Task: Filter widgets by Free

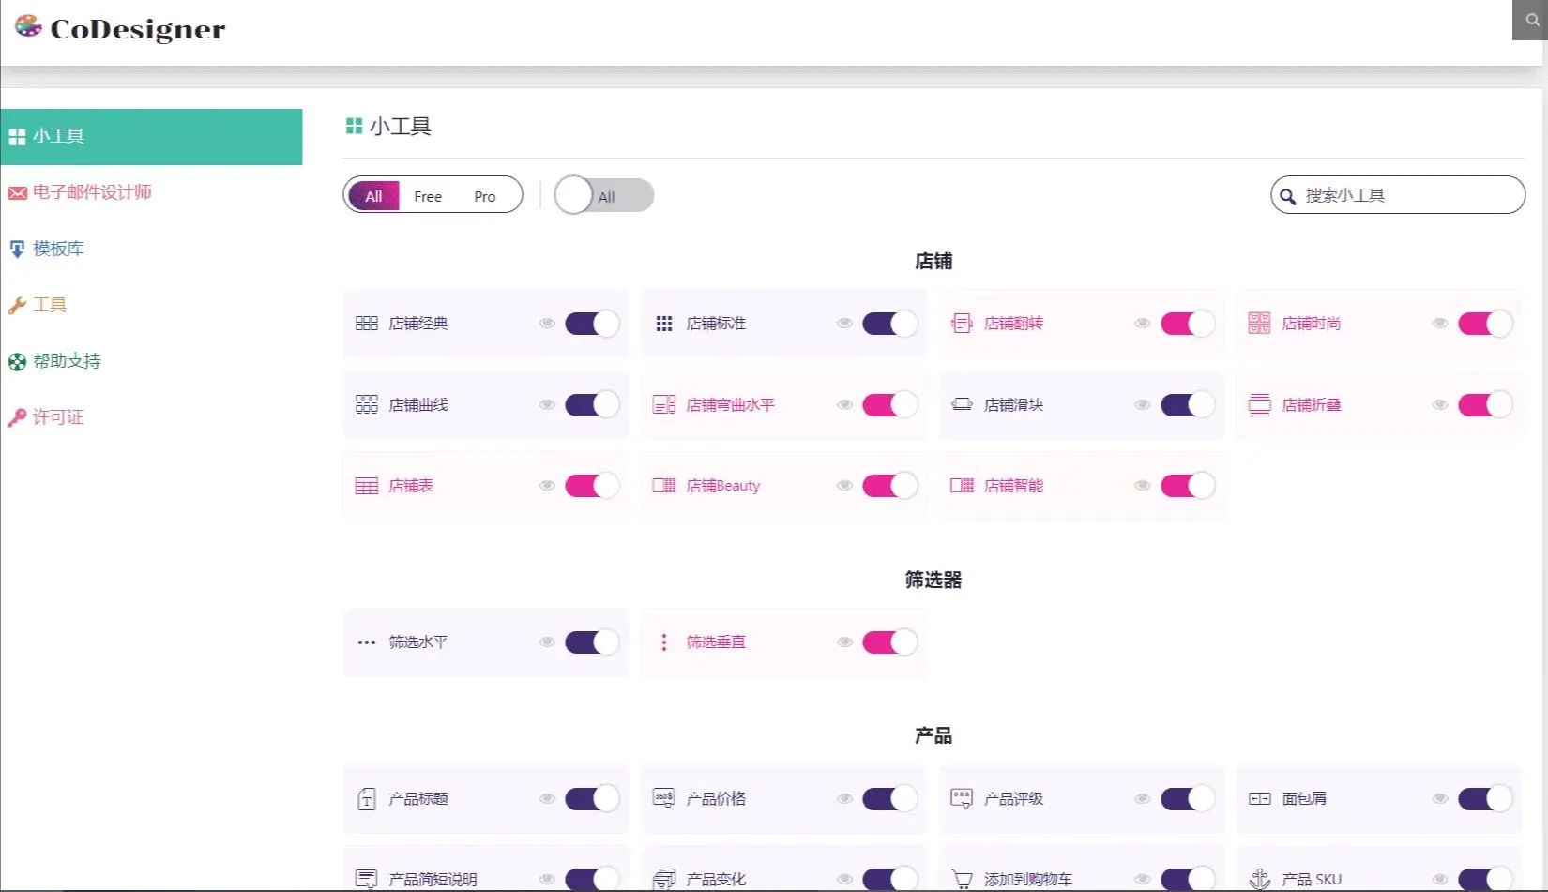Action: [x=428, y=196]
